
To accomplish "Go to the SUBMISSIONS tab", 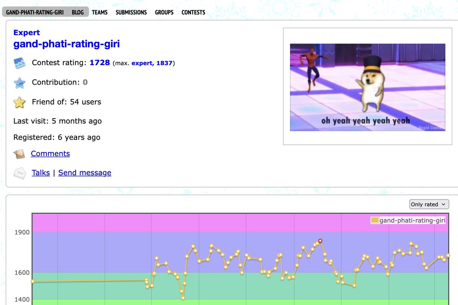I will coord(131,12).
